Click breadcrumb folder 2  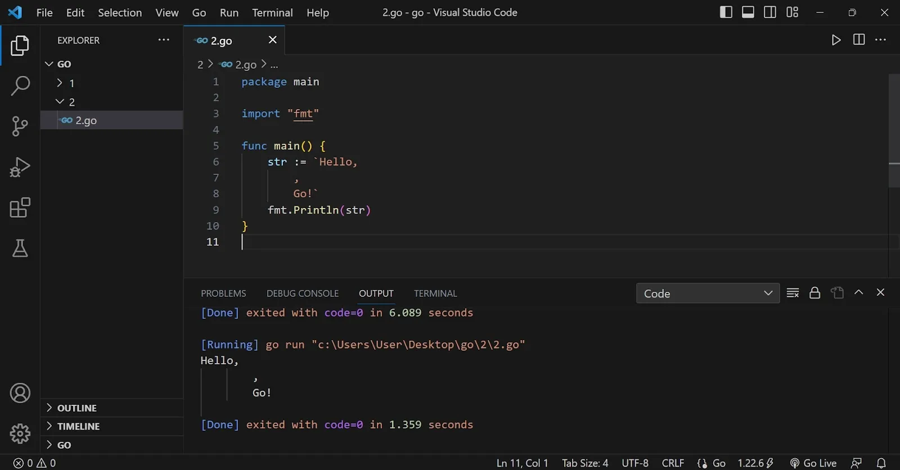point(200,65)
